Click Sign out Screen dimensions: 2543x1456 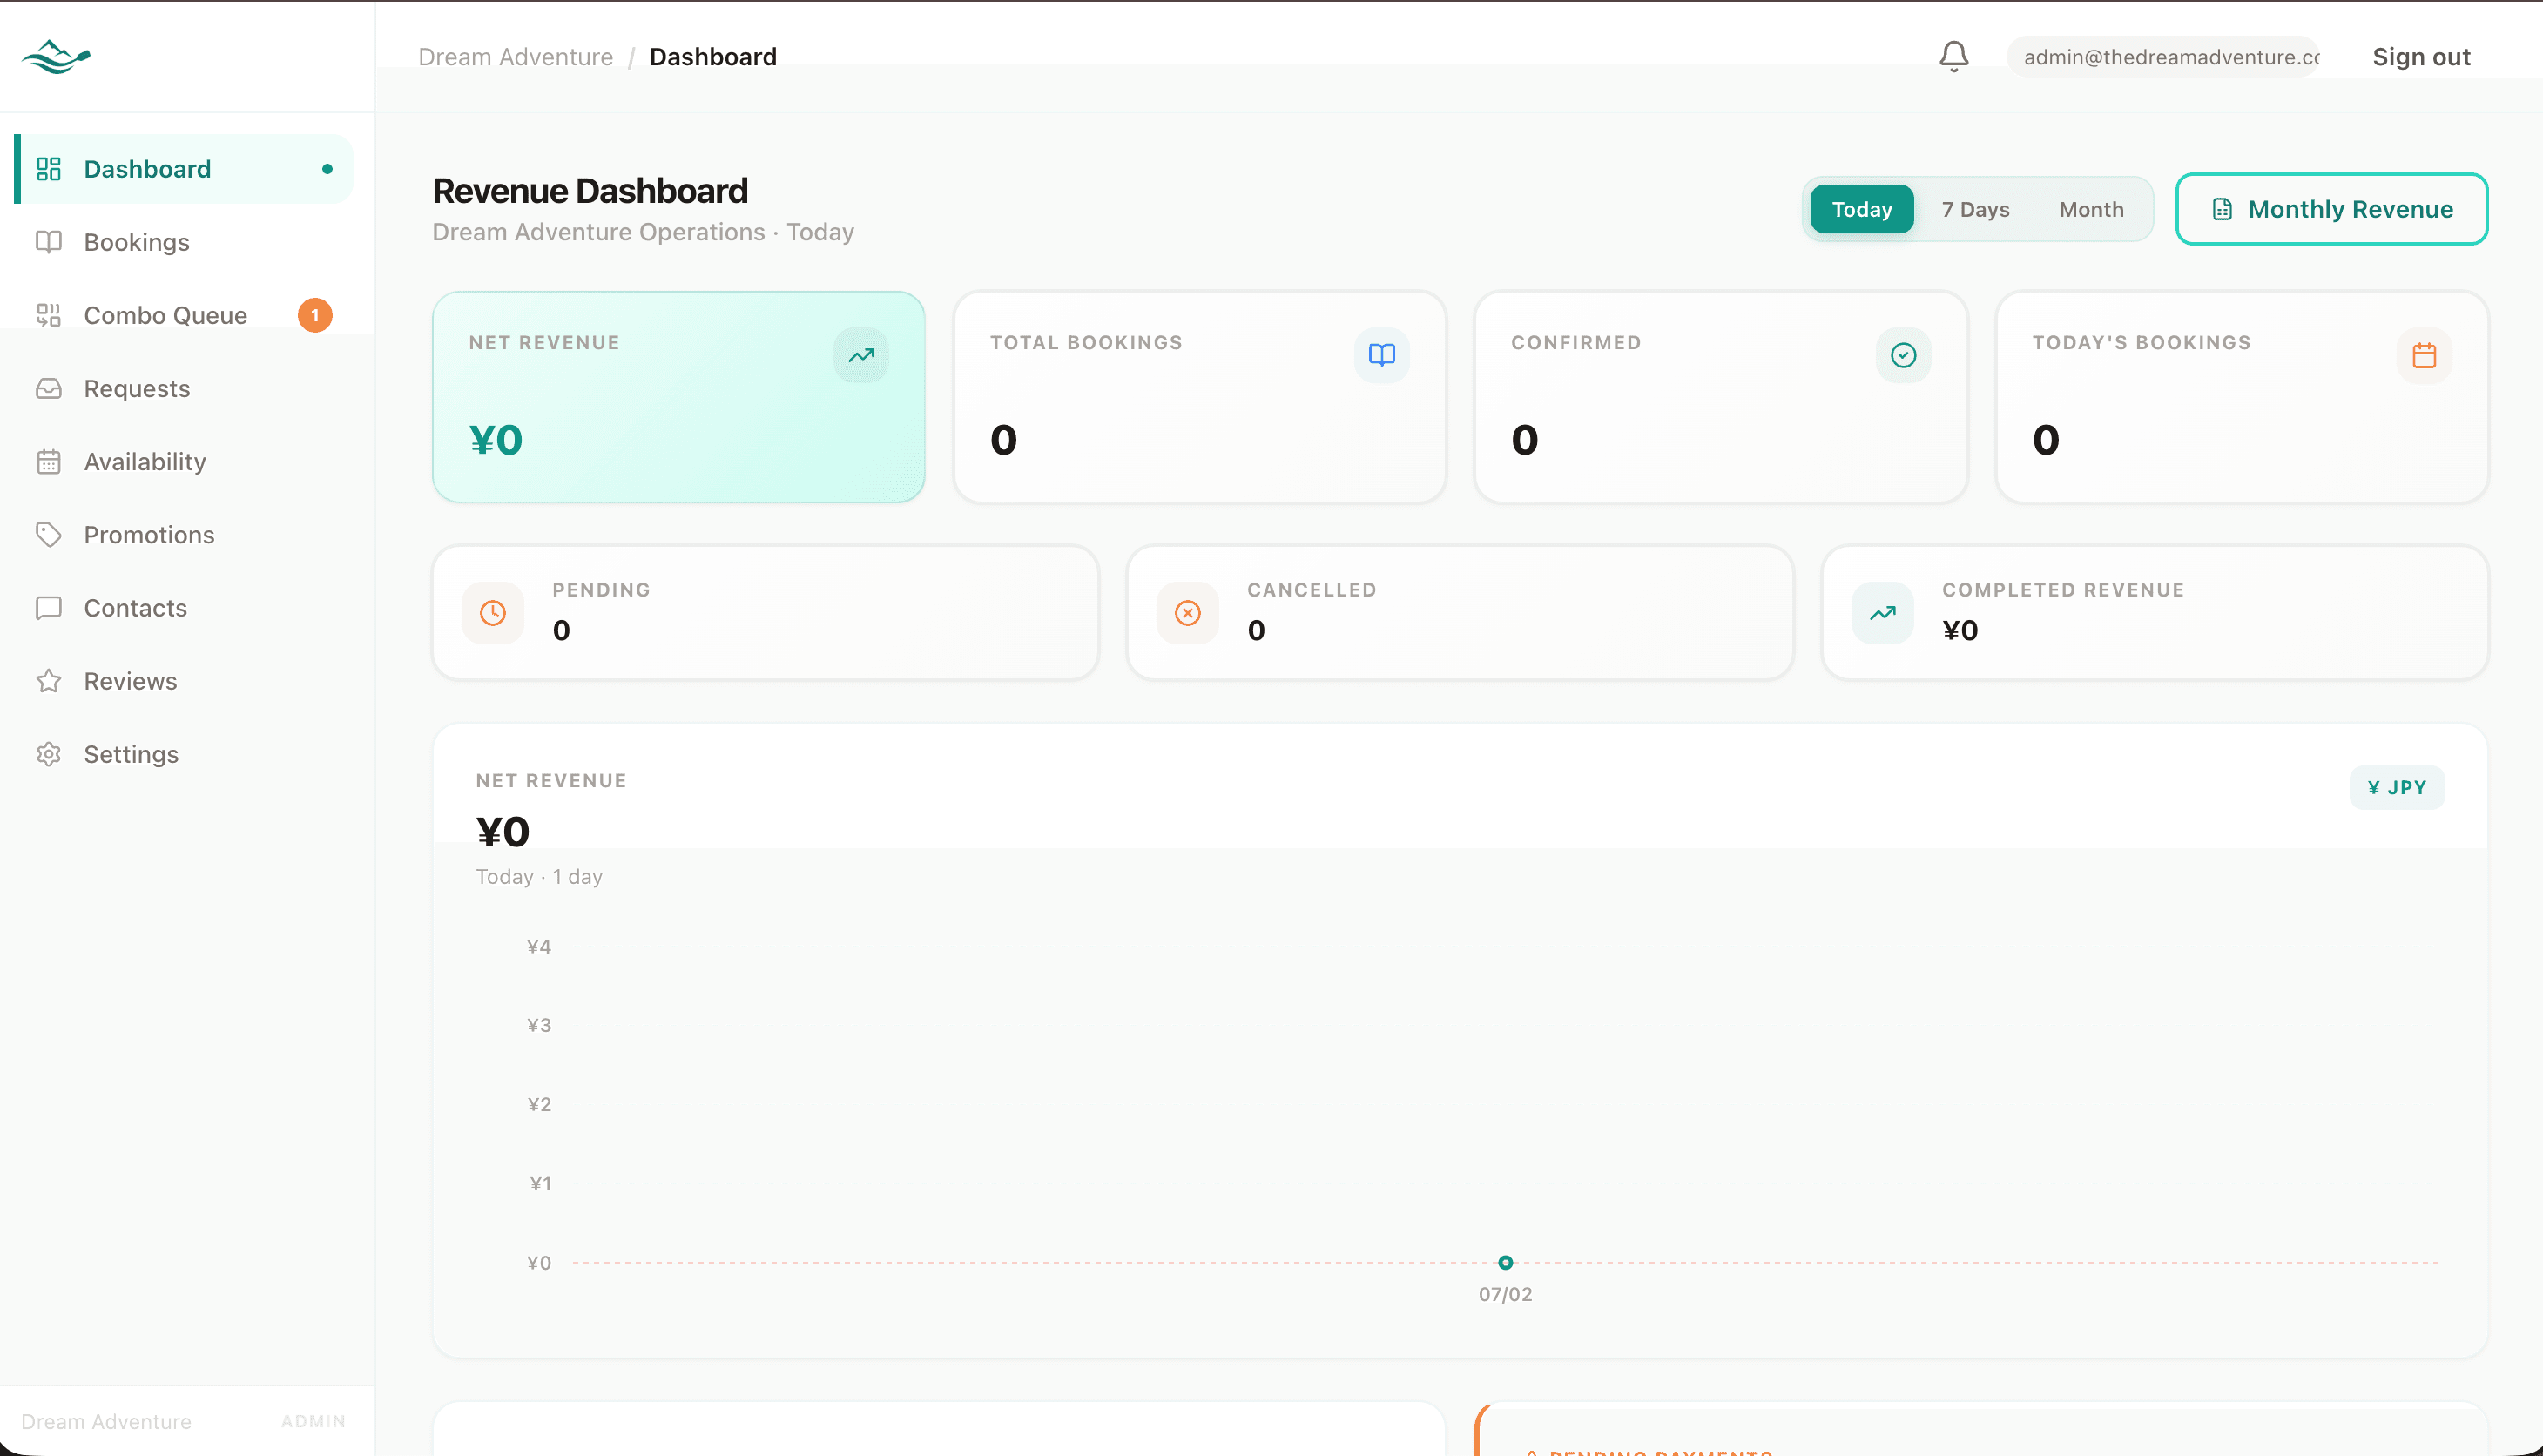point(2421,57)
